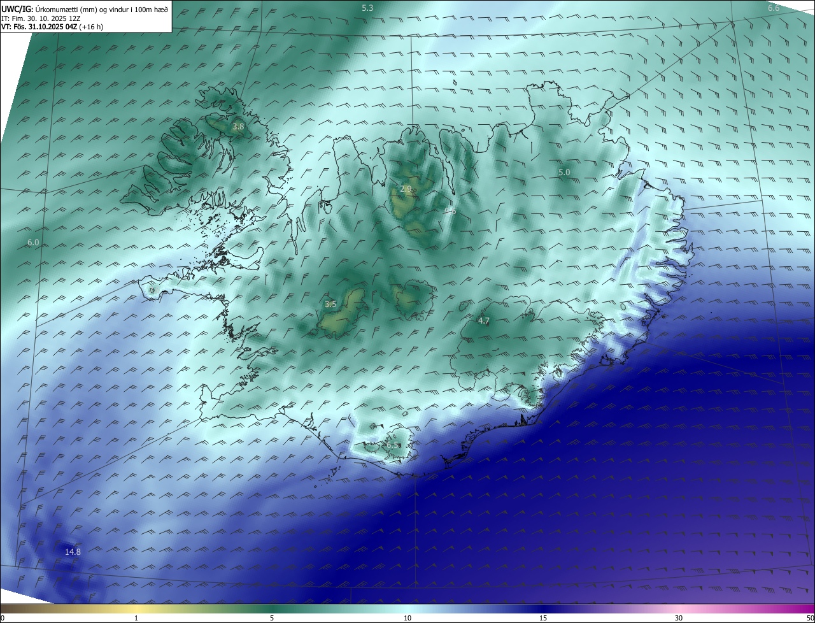Viewport: 815px width, 623px height.
Task: Click the pink colour bar segment above '30'
Action: (x=679, y=608)
